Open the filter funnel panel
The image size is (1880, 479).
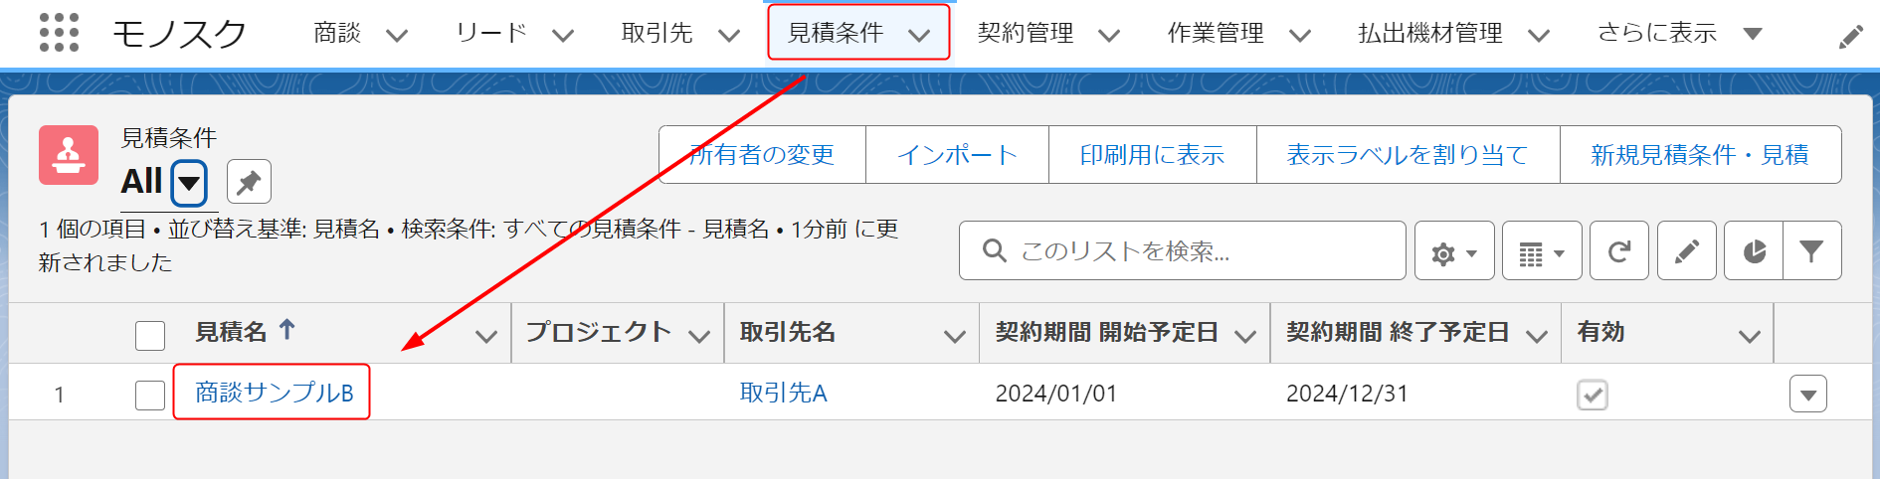1811,251
